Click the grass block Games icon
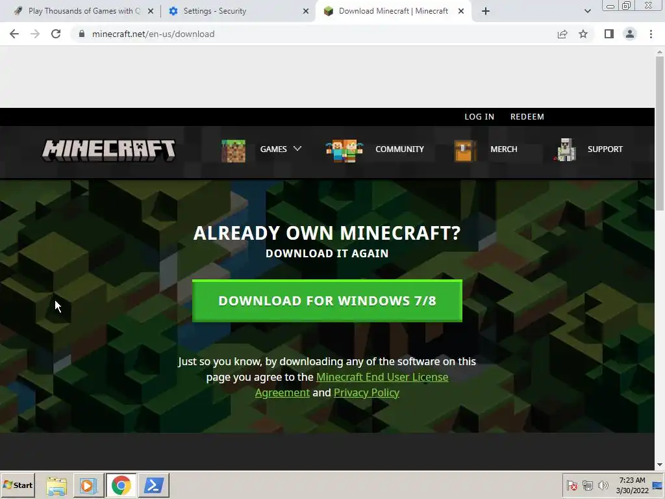665x499 pixels. click(x=233, y=151)
